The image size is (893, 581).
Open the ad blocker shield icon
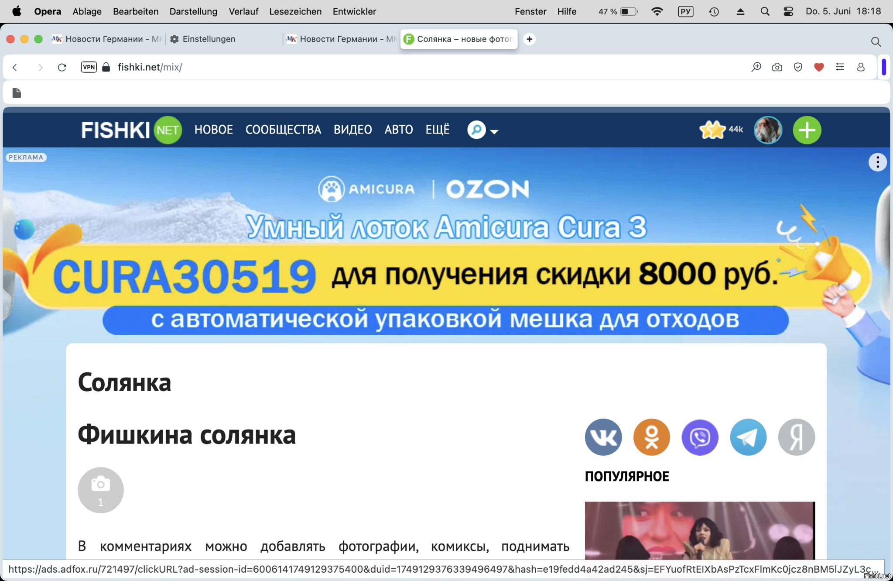pyautogui.click(x=798, y=67)
